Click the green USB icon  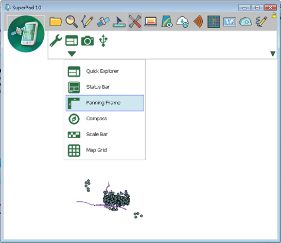(103, 41)
